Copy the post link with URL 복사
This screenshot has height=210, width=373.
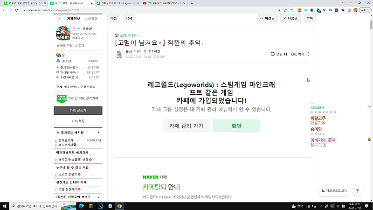[297, 54]
